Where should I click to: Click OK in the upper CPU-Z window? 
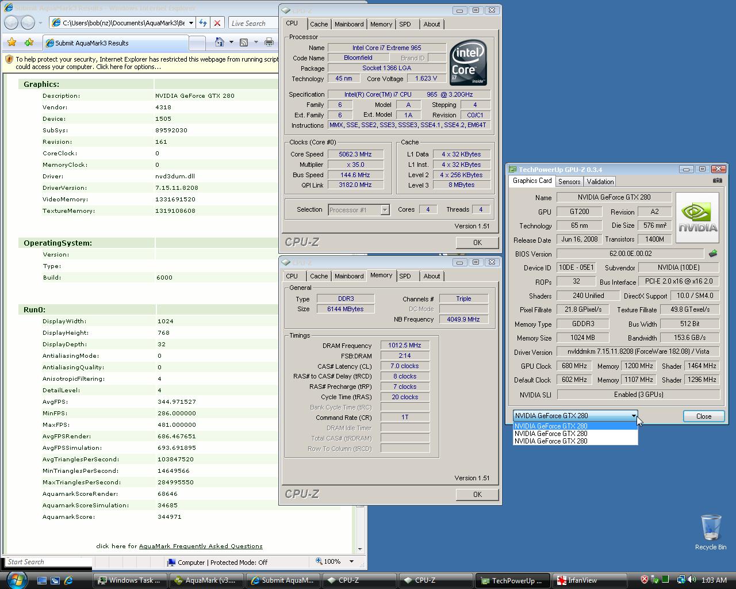click(477, 242)
